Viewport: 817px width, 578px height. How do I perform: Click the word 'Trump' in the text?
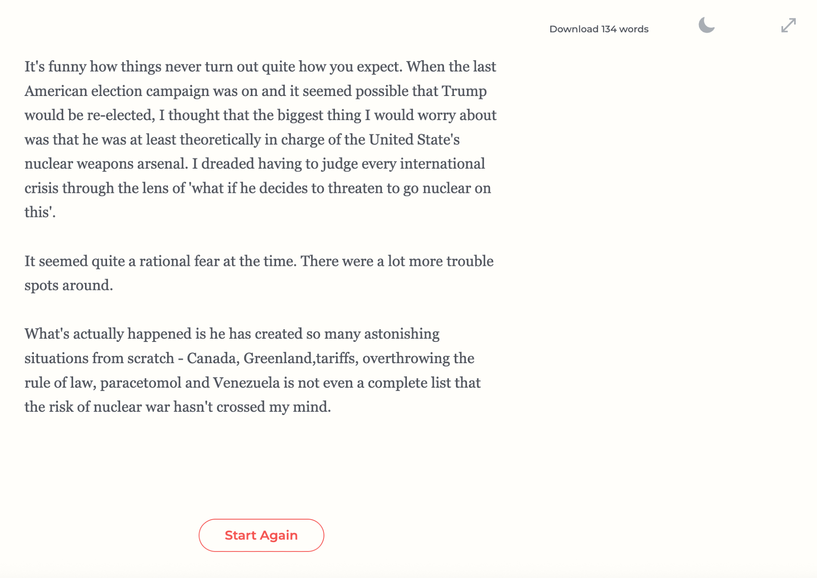point(464,91)
